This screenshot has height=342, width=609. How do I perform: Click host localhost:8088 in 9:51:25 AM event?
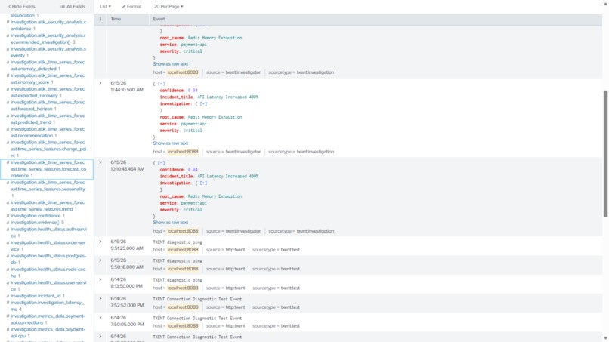[x=183, y=250]
